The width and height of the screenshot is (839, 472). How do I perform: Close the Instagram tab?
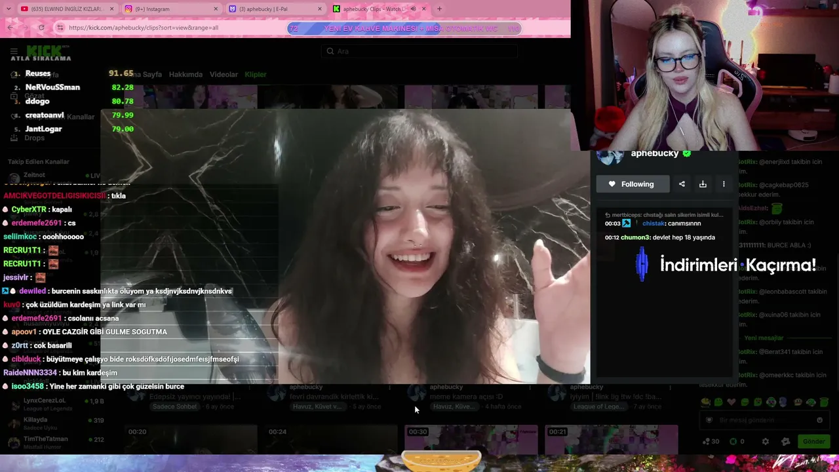(x=216, y=9)
